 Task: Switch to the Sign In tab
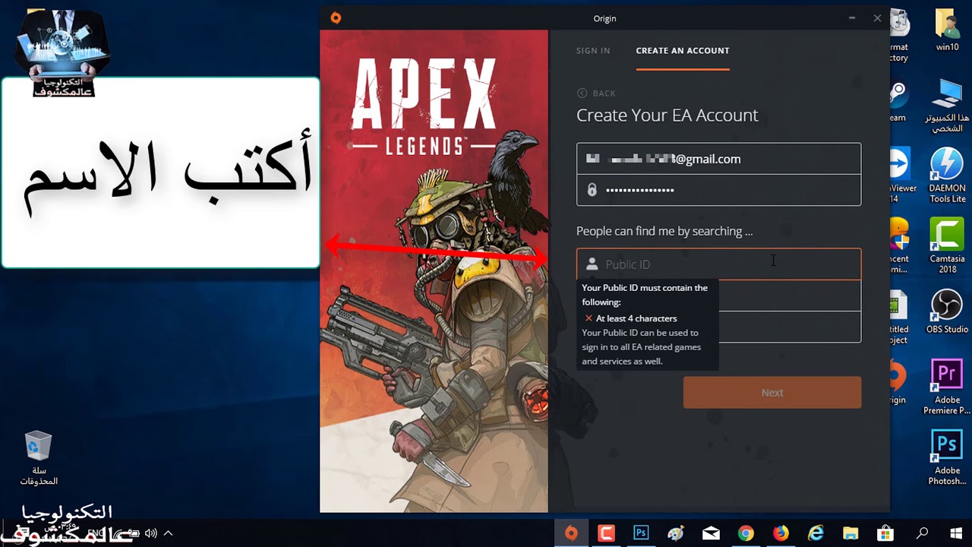pos(593,51)
